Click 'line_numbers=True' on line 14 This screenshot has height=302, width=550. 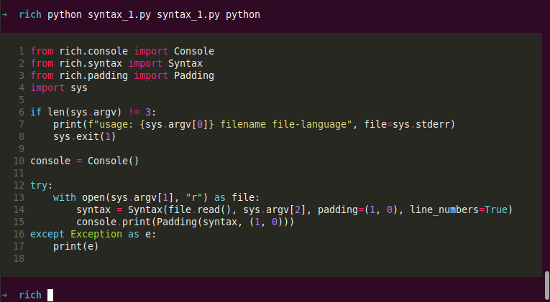(x=459, y=209)
